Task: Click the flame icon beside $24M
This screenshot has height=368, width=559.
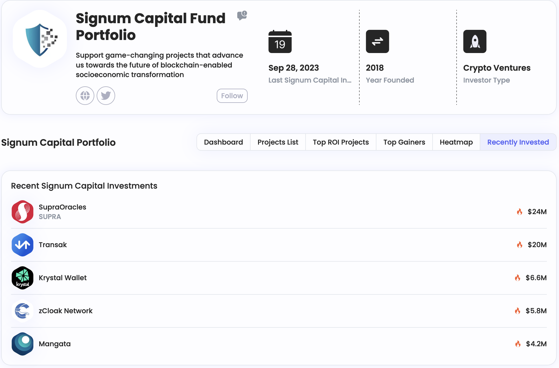Action: [520, 212]
